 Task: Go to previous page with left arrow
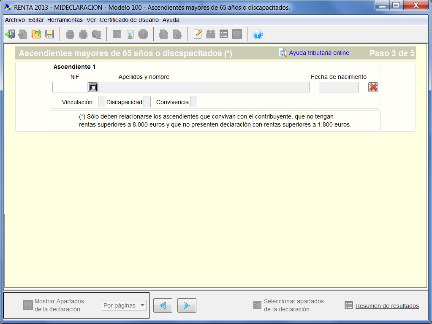click(163, 305)
